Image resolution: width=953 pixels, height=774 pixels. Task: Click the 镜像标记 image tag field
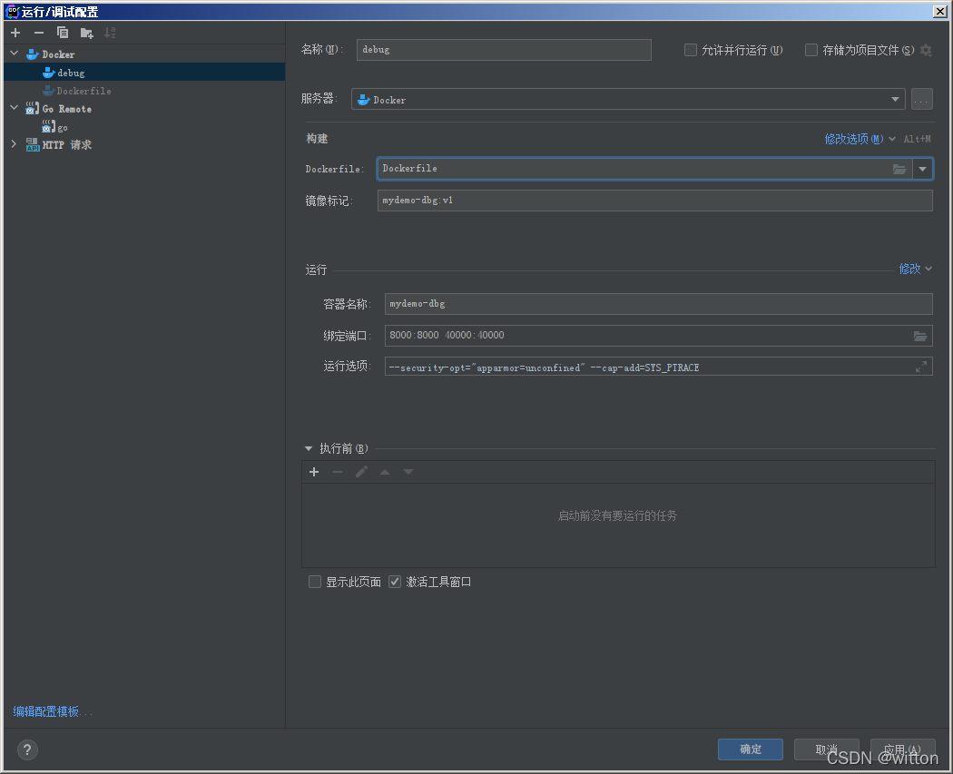(654, 201)
